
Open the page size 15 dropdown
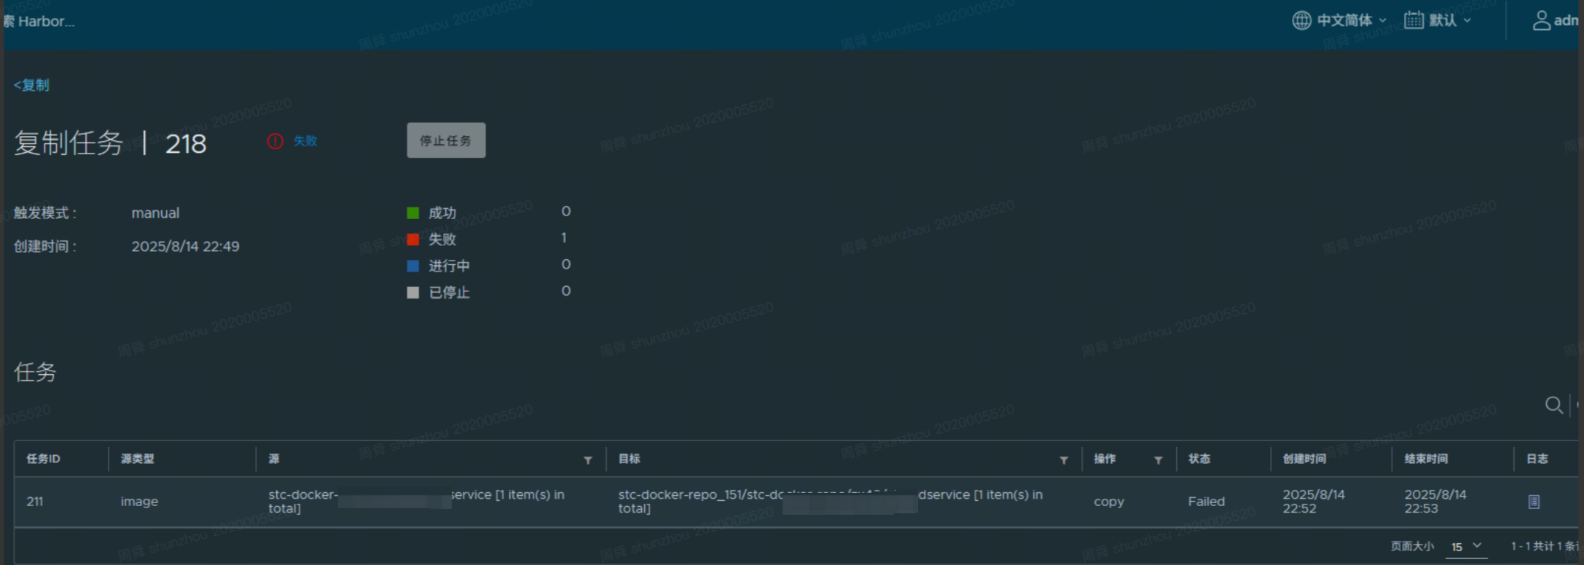point(1466,546)
